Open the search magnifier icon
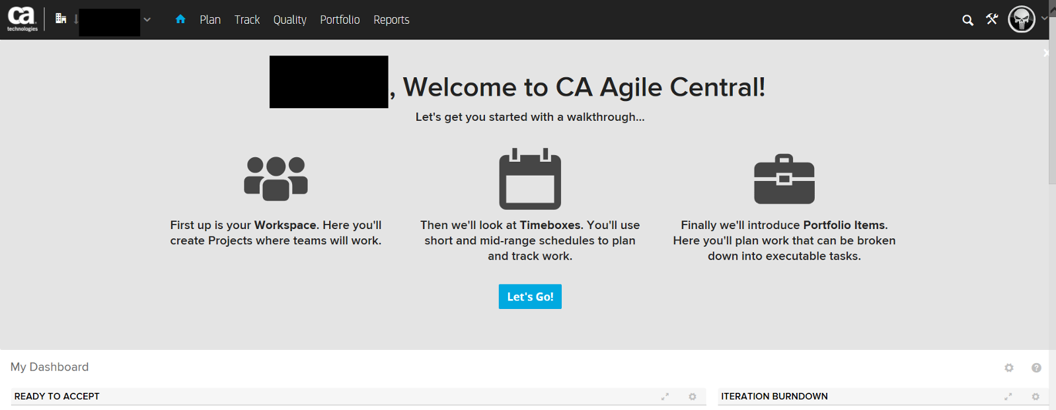1056x410 pixels. point(967,20)
